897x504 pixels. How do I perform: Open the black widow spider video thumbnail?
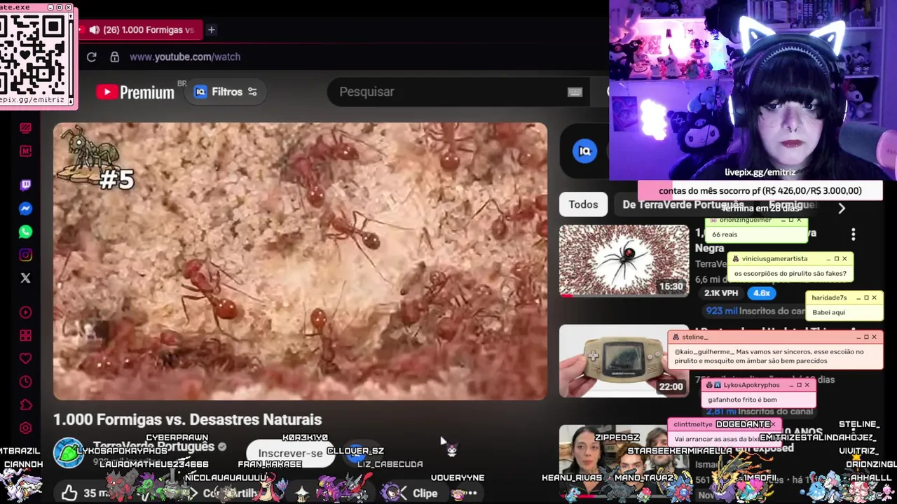pyautogui.click(x=624, y=260)
